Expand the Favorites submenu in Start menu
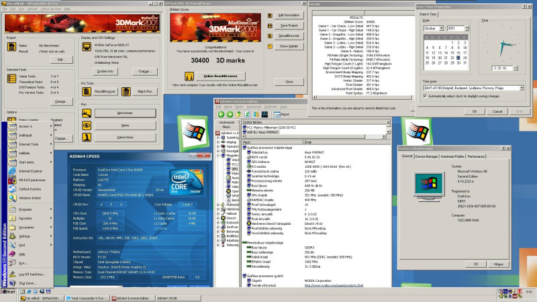The width and height of the screenshot is (537, 302). (x=30, y=218)
